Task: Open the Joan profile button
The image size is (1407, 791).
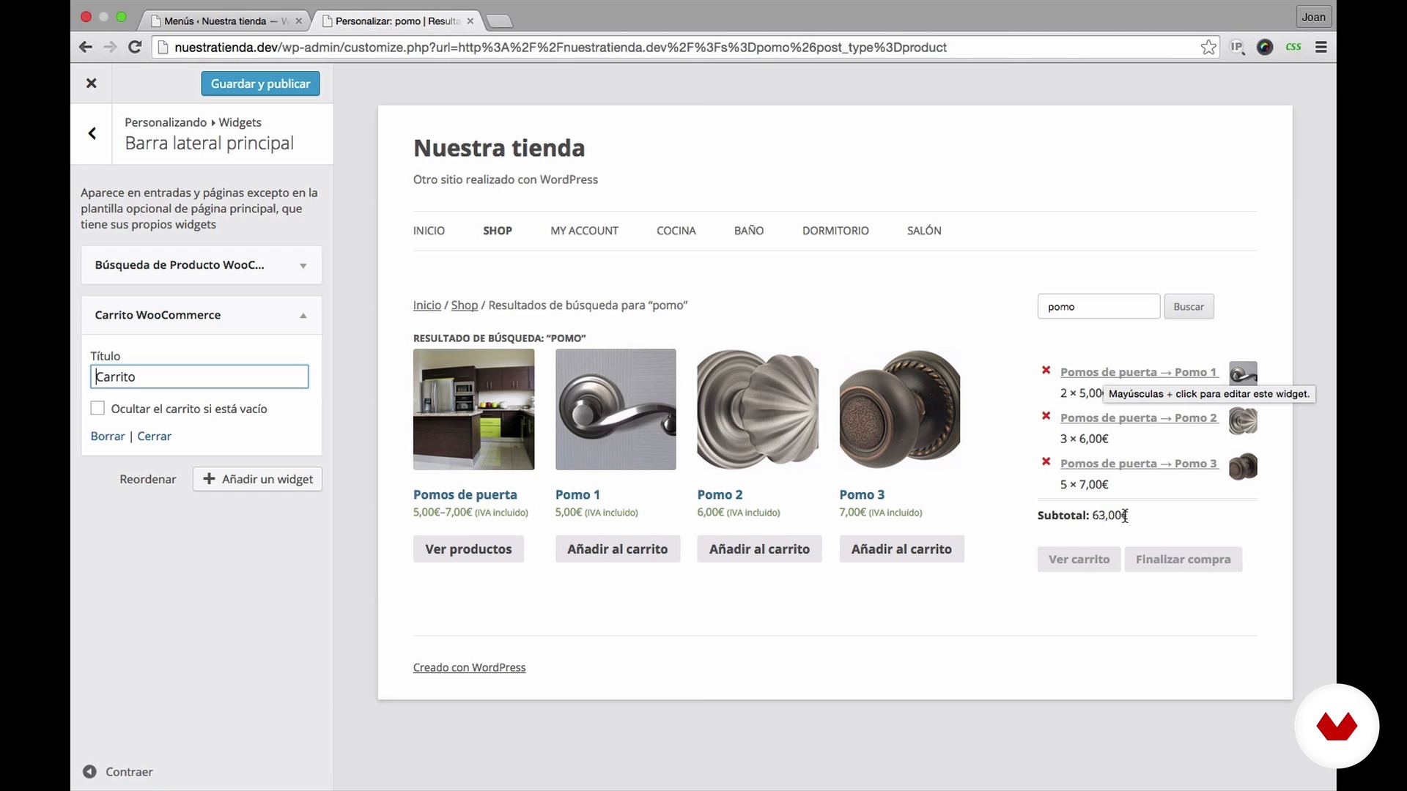Action: pyautogui.click(x=1313, y=17)
